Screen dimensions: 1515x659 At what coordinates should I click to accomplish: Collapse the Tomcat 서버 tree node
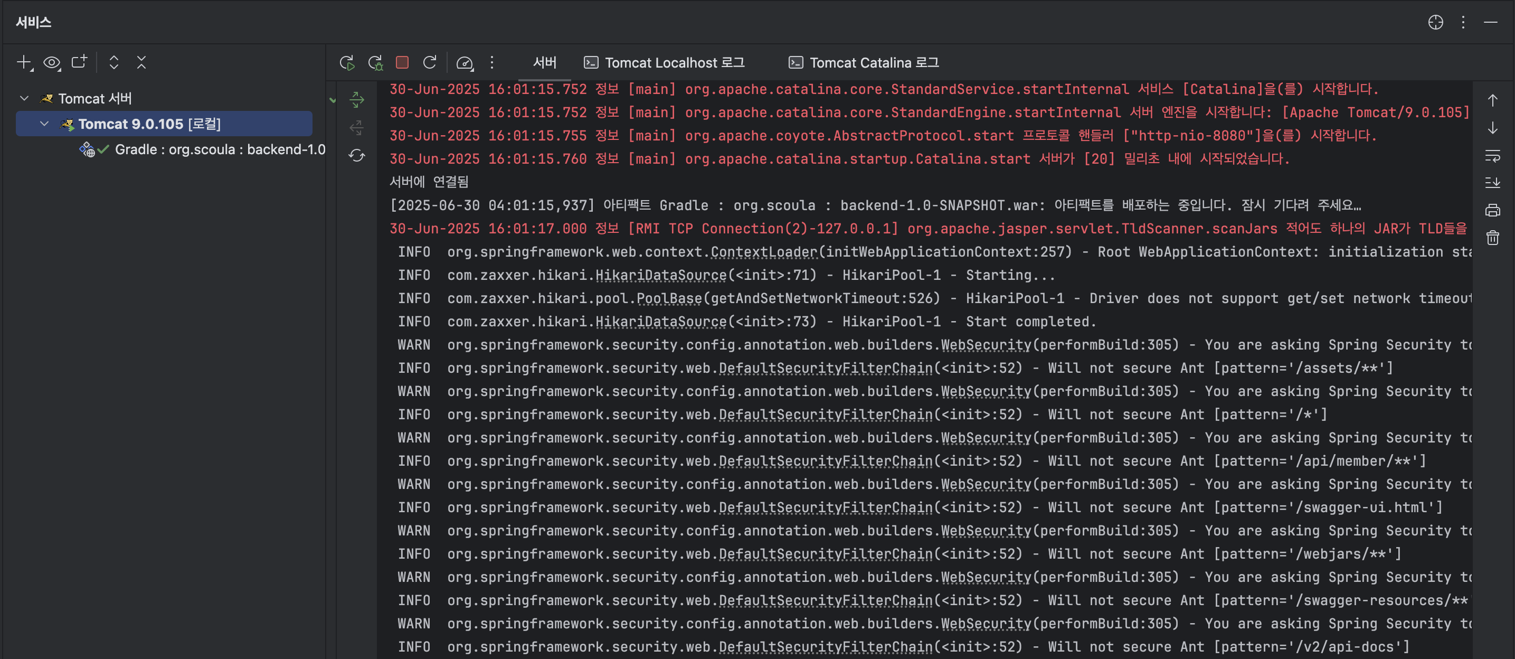(x=24, y=98)
